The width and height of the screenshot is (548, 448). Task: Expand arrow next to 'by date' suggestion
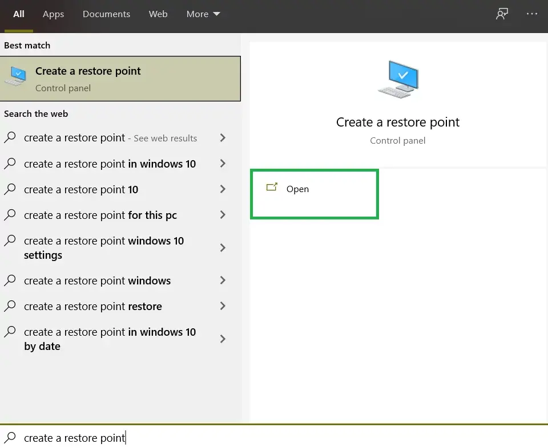coord(223,339)
